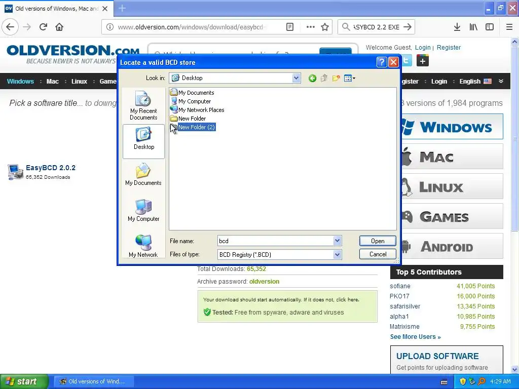Click the Register link at page top

449,47
